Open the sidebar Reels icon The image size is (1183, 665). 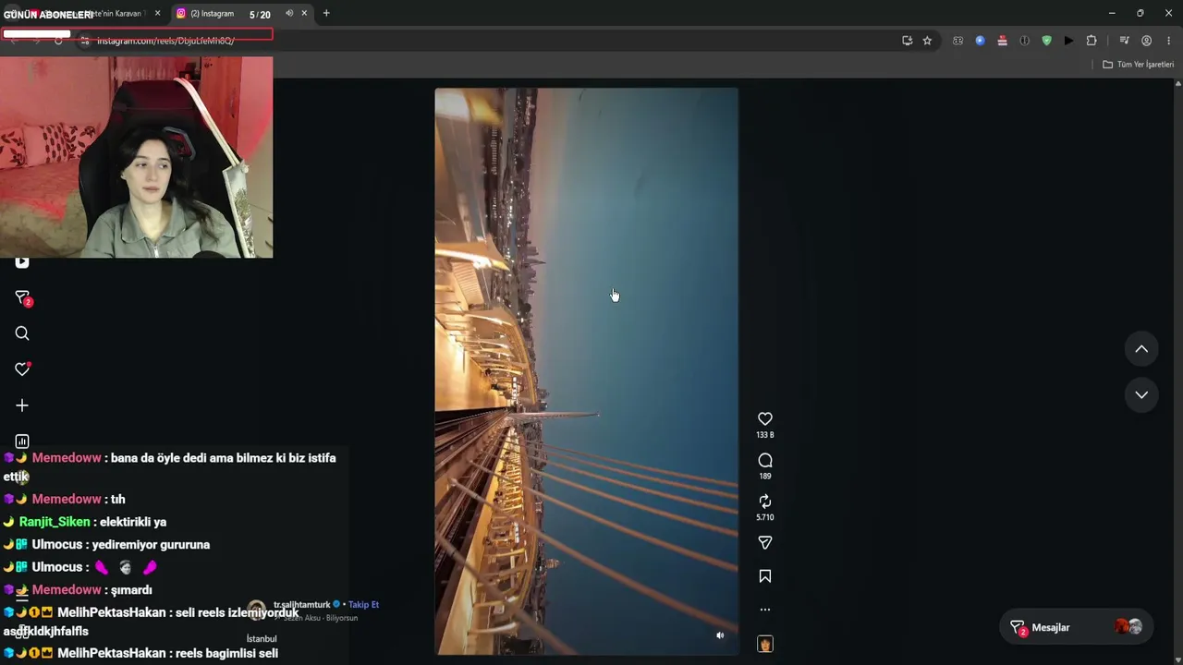click(22, 262)
